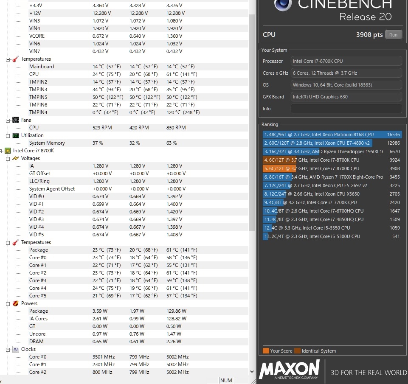Click the Voltages lightning icon under Intel Core
Viewport: 408px width, 384px height.
click(x=16, y=158)
